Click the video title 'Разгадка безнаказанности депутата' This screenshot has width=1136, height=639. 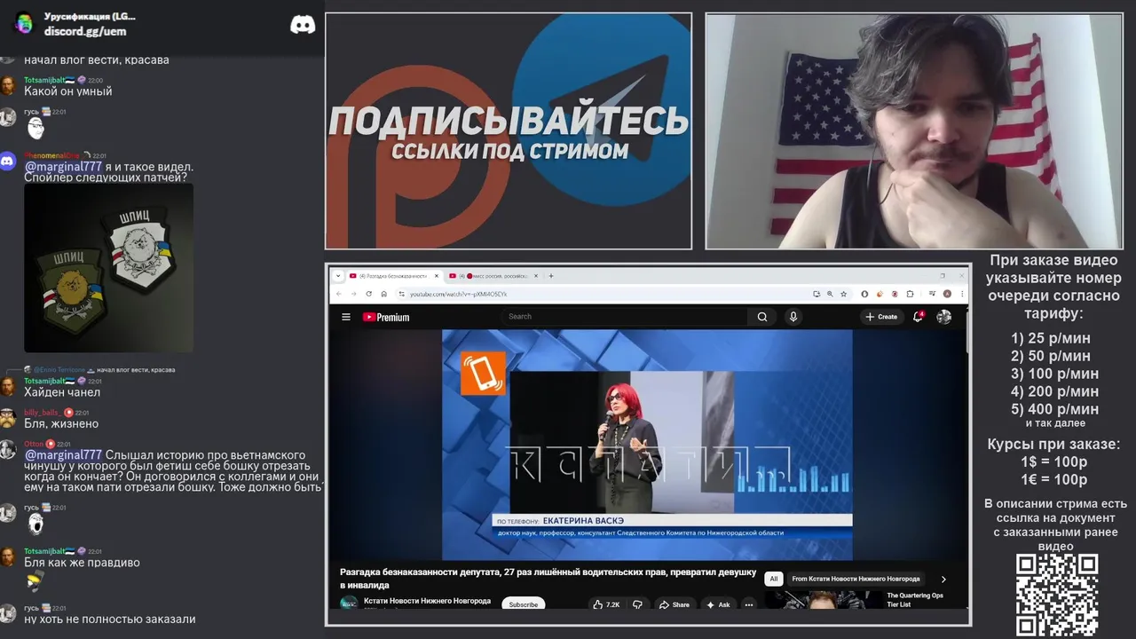tap(548, 579)
